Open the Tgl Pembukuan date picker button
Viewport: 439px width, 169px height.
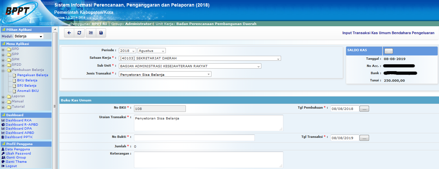[364, 109]
